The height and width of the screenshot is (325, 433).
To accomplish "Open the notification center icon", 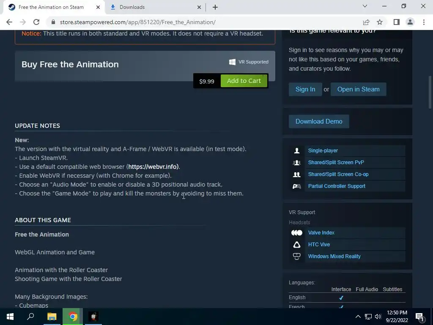I will coord(419,317).
